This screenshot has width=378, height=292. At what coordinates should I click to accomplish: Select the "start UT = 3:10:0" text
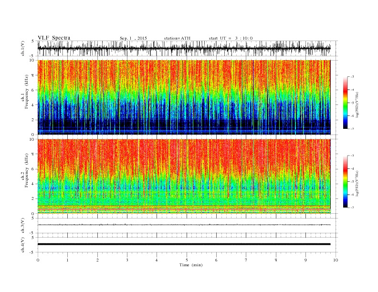click(x=231, y=38)
